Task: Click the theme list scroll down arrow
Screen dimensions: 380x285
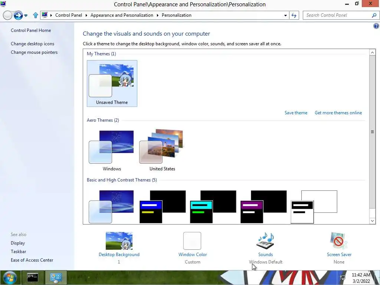Action: (373, 221)
